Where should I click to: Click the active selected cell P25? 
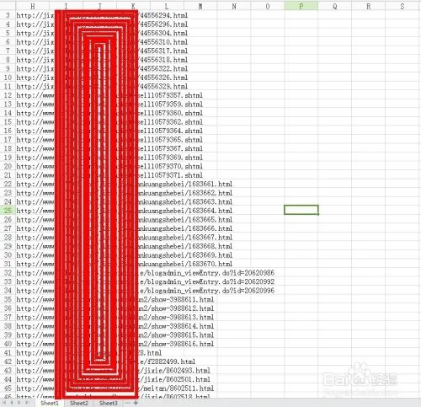[301, 210]
